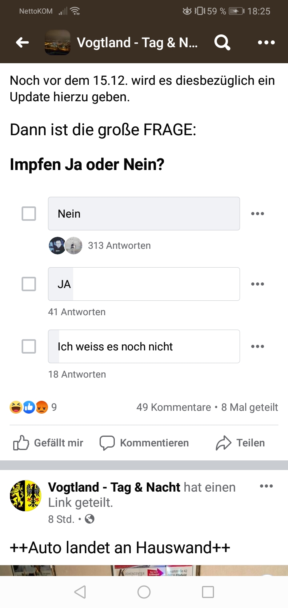Tap the "Kommentieren" speech bubble icon

(x=107, y=443)
